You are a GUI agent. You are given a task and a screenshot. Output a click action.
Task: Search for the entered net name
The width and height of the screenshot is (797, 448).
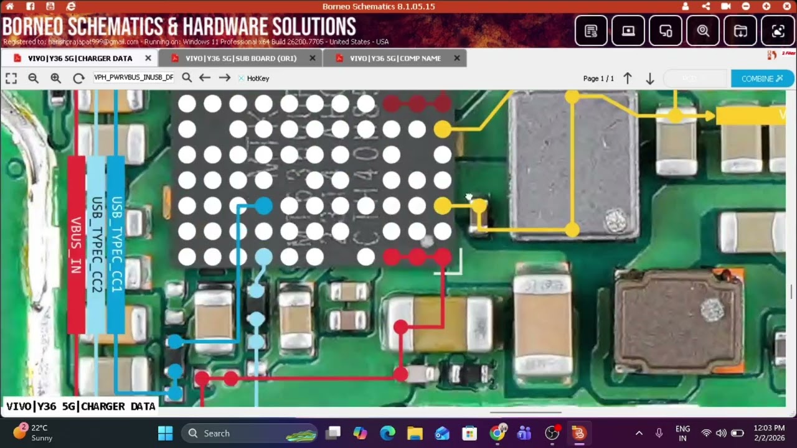point(187,78)
